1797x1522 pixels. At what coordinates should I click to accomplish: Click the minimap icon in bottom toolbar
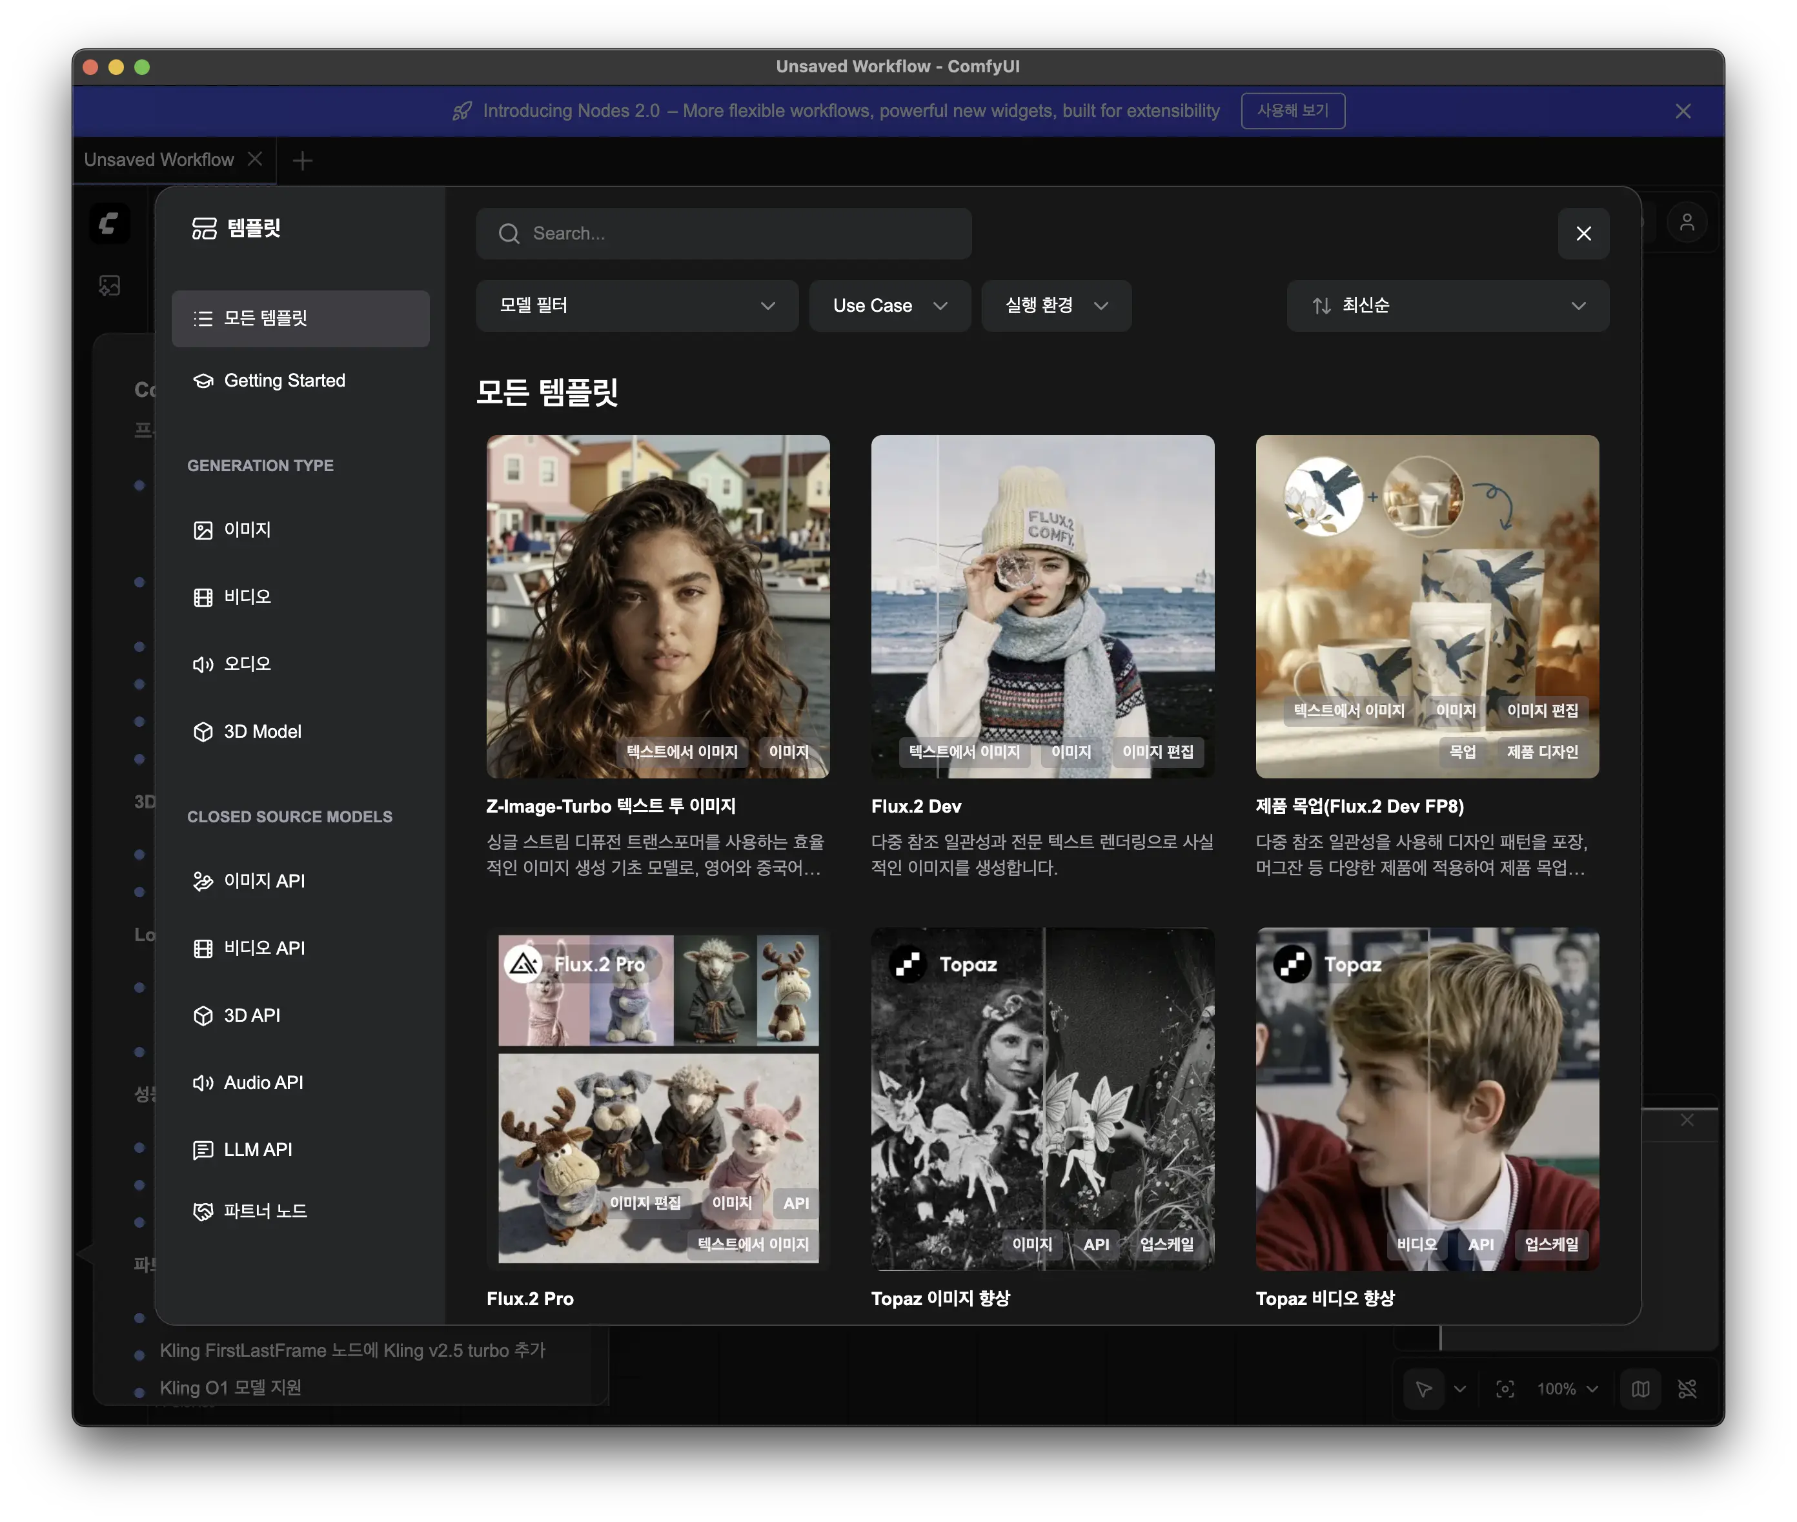point(1640,1389)
